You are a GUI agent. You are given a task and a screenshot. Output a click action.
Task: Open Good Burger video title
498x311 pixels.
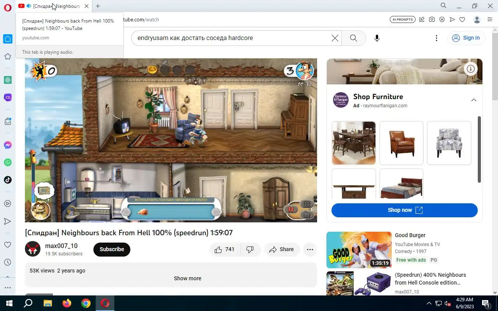[x=410, y=235]
